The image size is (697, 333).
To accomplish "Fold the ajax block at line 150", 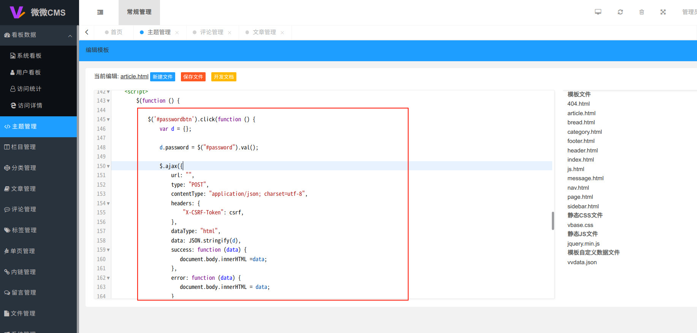I will [108, 166].
